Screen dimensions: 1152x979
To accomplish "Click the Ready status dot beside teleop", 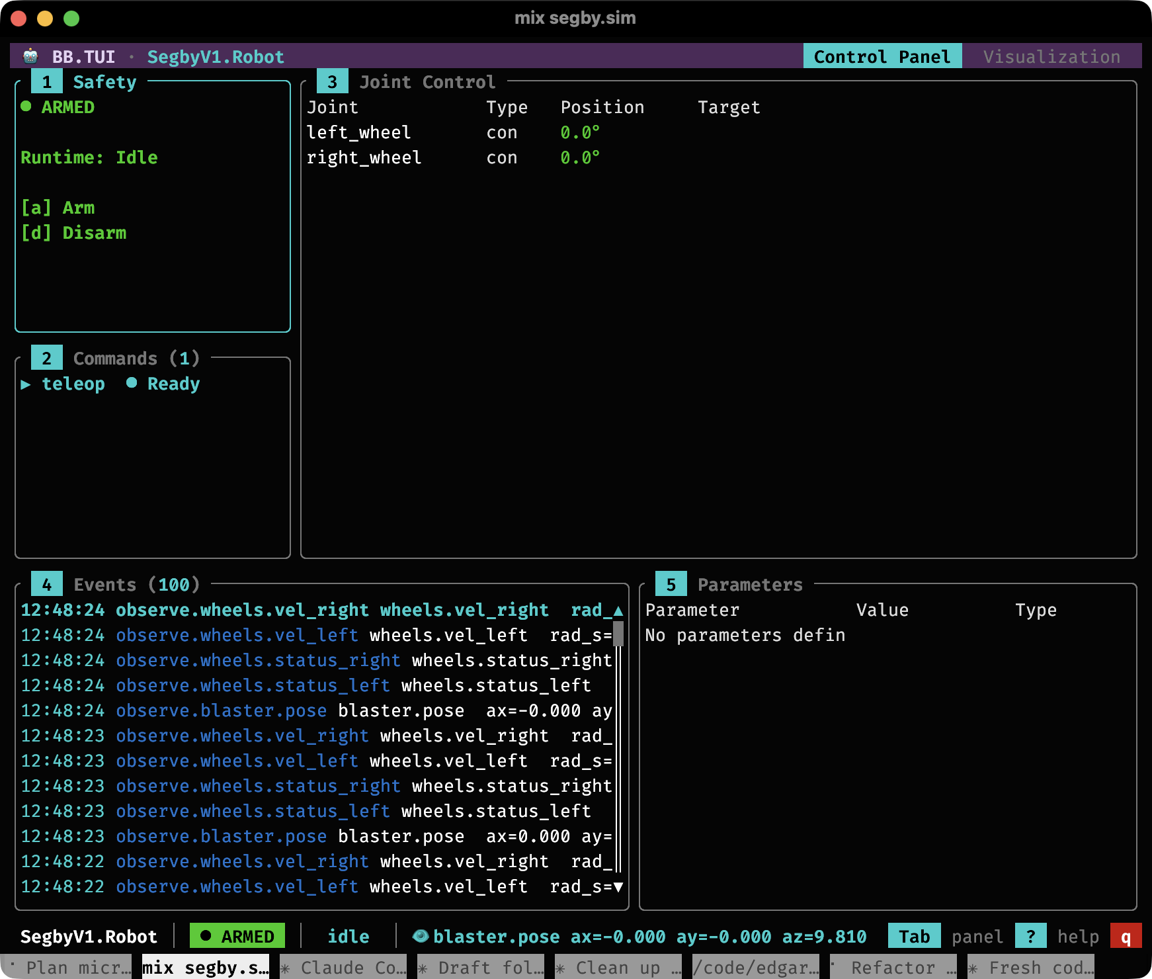I will (132, 383).
